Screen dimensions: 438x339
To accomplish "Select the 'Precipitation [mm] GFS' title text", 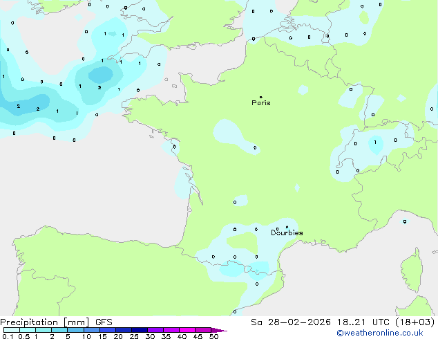I will click(x=56, y=322).
